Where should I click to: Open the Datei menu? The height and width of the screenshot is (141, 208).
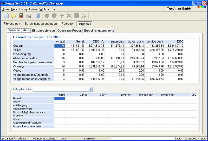(5, 9)
